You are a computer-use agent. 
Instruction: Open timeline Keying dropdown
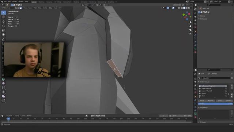click(x=18, y=116)
